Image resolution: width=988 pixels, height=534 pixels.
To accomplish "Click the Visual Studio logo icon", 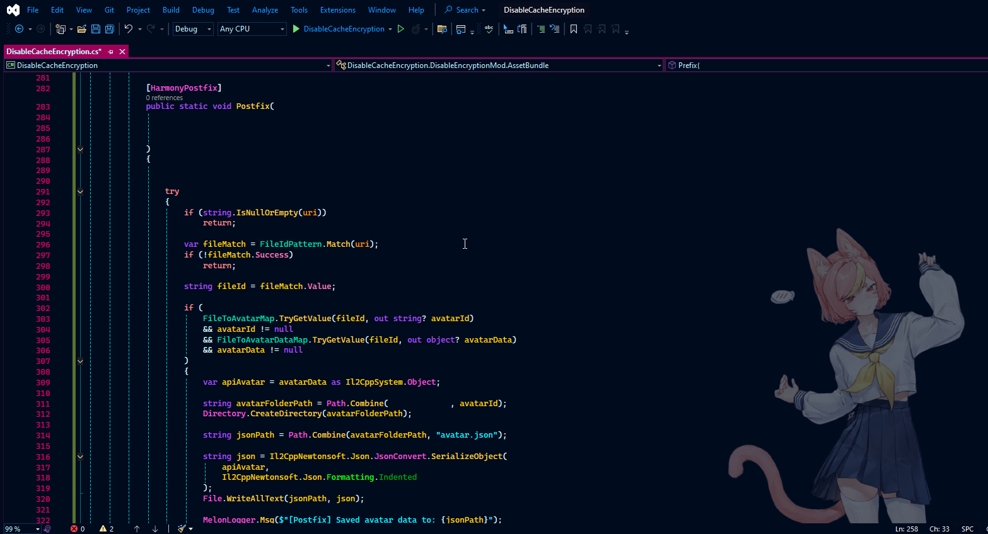I will [x=13, y=10].
